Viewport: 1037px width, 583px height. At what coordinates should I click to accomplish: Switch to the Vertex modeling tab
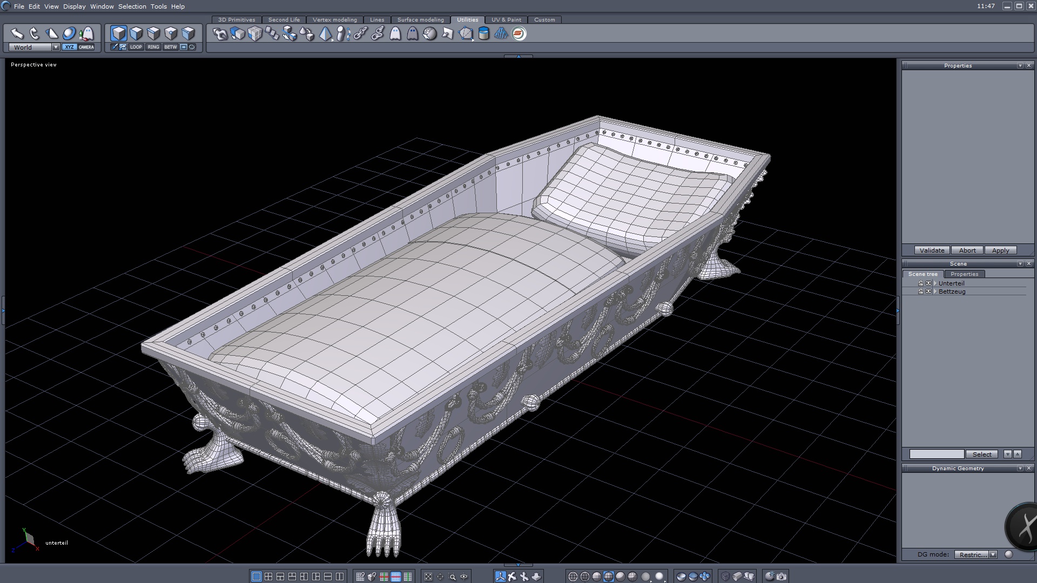[x=334, y=19]
